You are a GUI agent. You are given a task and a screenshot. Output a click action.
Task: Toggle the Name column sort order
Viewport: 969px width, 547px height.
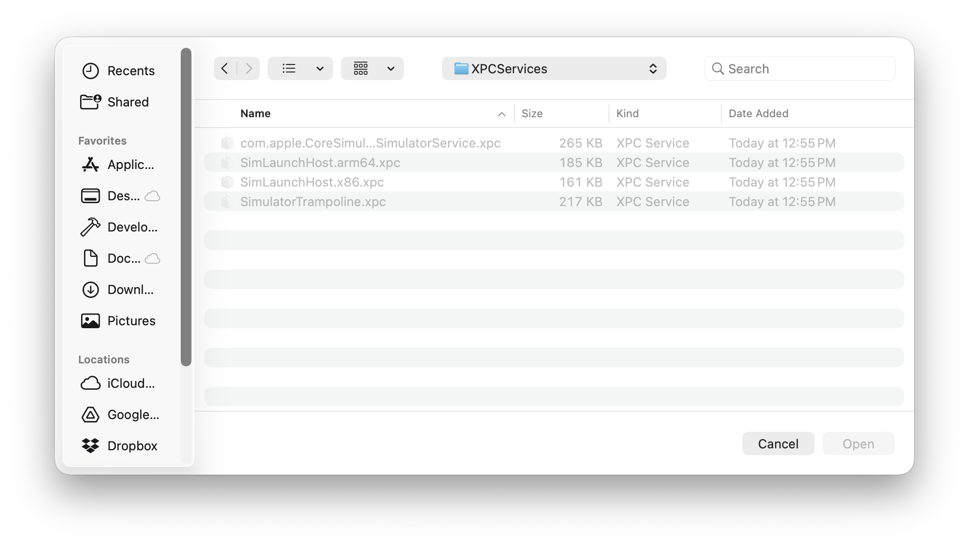(255, 113)
